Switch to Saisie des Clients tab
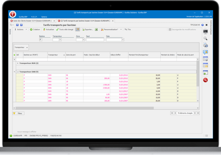221x155 pixels. 31,20
